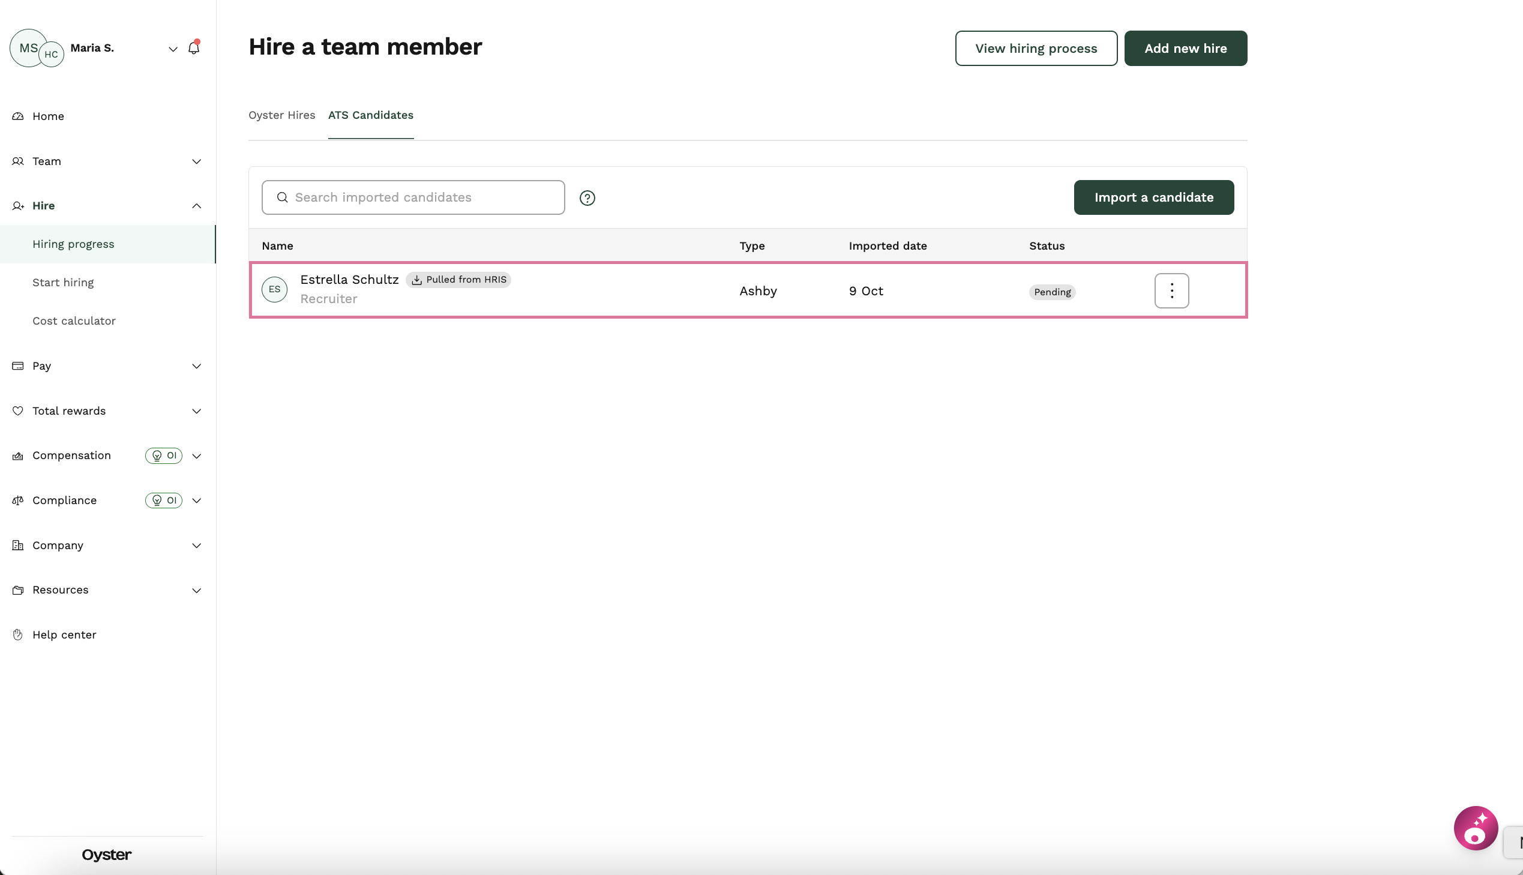This screenshot has width=1523, height=875.
Task: Click the Pulled from HRIS badge
Action: (458, 280)
